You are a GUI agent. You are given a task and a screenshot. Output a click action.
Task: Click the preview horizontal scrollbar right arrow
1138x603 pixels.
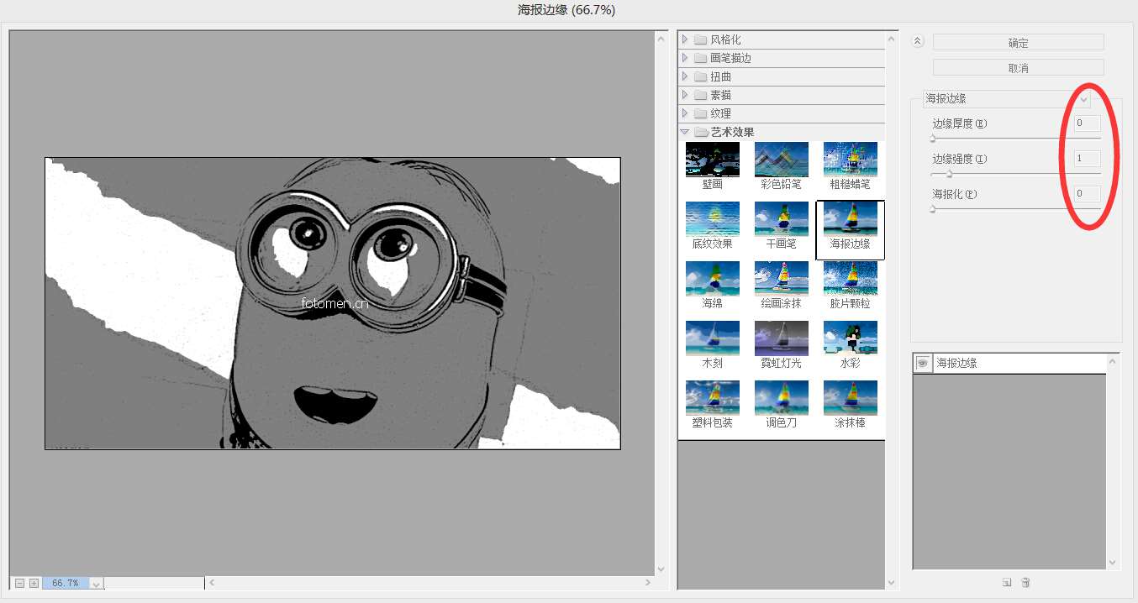(648, 582)
